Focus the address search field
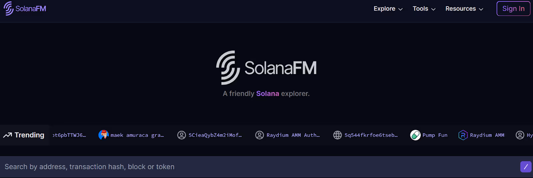 pyautogui.click(x=266, y=167)
